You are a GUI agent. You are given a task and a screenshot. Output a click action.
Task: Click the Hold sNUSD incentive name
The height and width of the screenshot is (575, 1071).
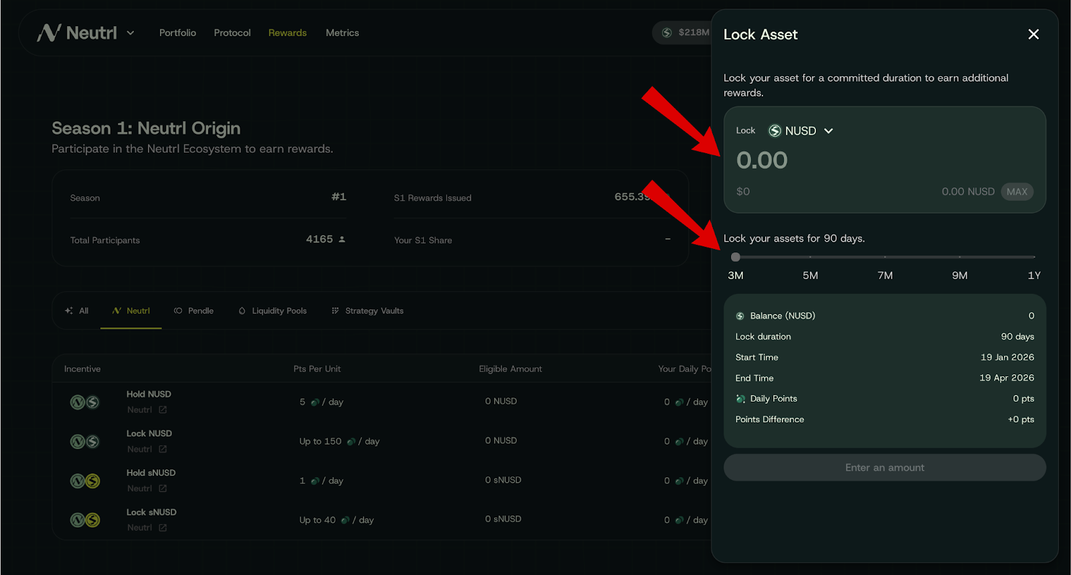pos(151,473)
